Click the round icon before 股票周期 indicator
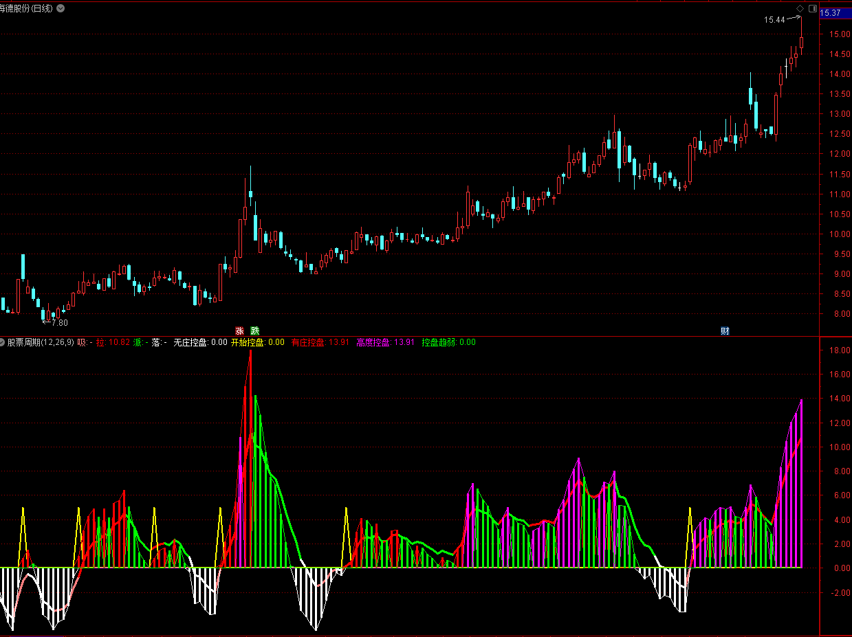Viewport: 852px width, 637px height. tap(3, 342)
